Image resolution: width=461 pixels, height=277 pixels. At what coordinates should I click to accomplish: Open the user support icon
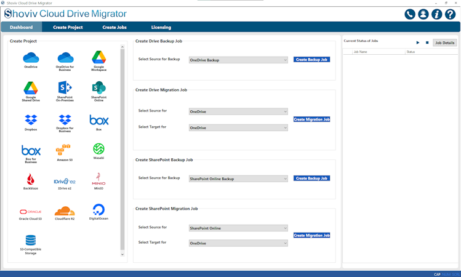423,14
